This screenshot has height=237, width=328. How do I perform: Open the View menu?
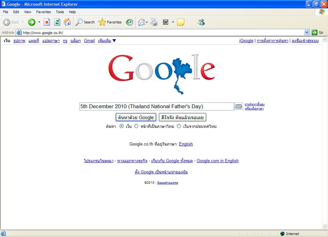pos(28,12)
